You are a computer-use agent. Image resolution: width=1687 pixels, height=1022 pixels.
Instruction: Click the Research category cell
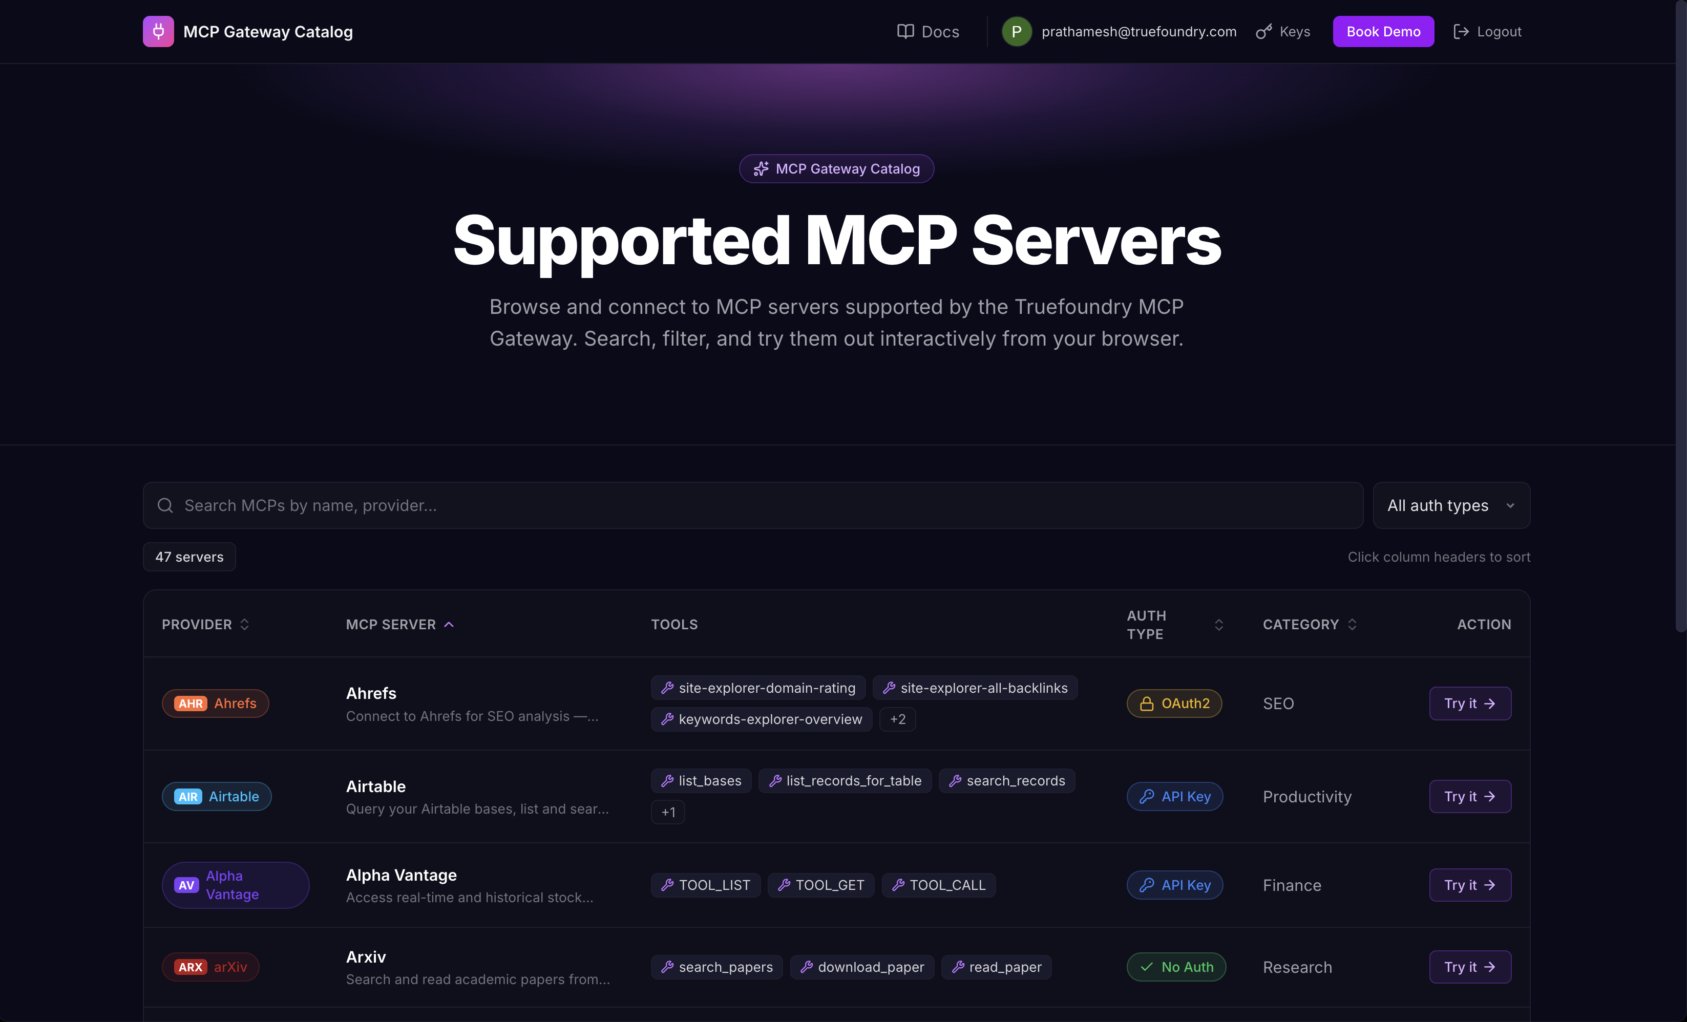point(1297,967)
